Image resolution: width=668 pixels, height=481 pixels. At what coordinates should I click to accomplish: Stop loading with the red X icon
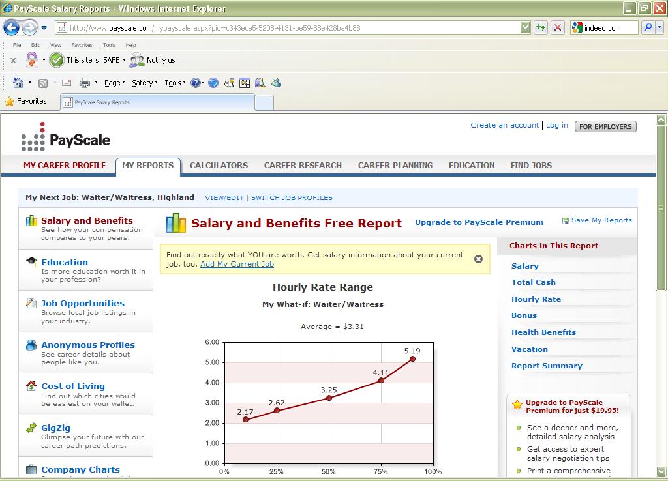click(x=557, y=27)
